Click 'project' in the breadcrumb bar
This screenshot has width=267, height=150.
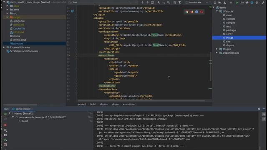82,104
